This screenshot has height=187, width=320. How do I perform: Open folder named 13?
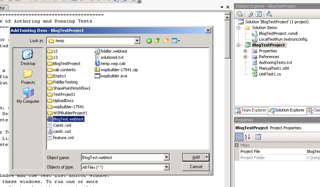[52, 57]
